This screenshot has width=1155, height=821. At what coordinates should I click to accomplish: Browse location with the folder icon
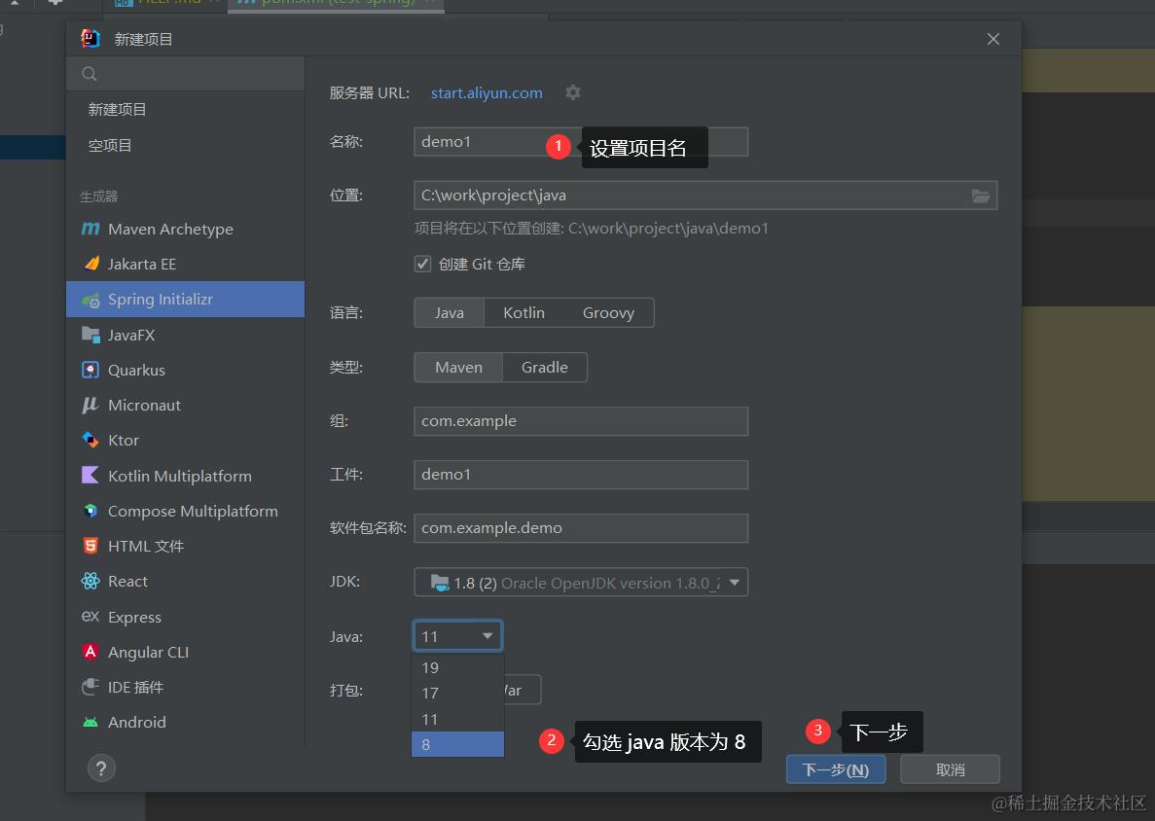[981, 196]
